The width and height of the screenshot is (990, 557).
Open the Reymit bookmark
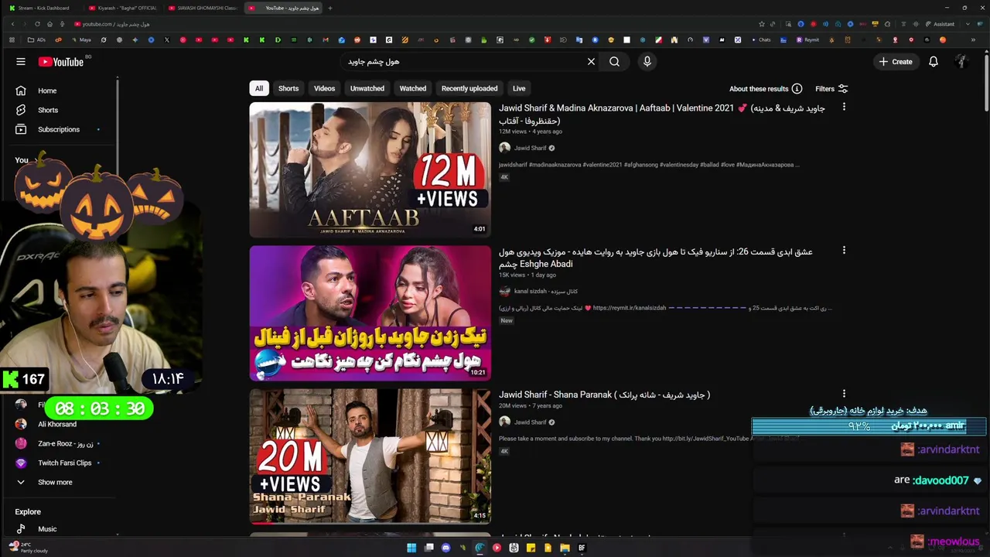click(807, 39)
